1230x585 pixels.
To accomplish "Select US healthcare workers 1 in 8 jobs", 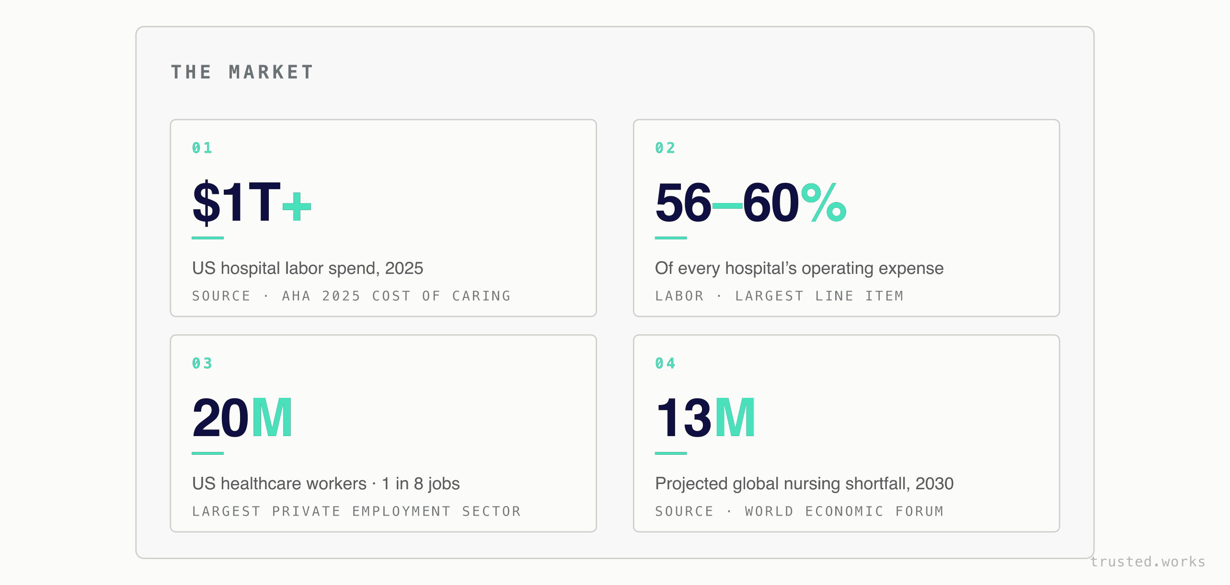I will (x=326, y=484).
